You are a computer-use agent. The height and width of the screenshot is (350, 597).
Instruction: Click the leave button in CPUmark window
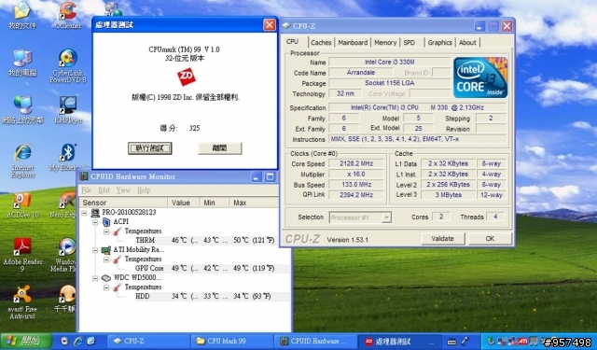pos(219,148)
